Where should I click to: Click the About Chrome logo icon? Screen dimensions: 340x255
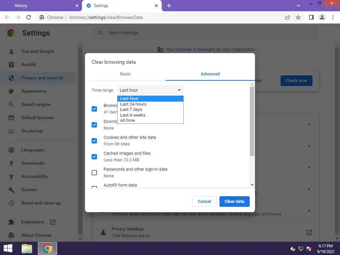tap(11, 235)
